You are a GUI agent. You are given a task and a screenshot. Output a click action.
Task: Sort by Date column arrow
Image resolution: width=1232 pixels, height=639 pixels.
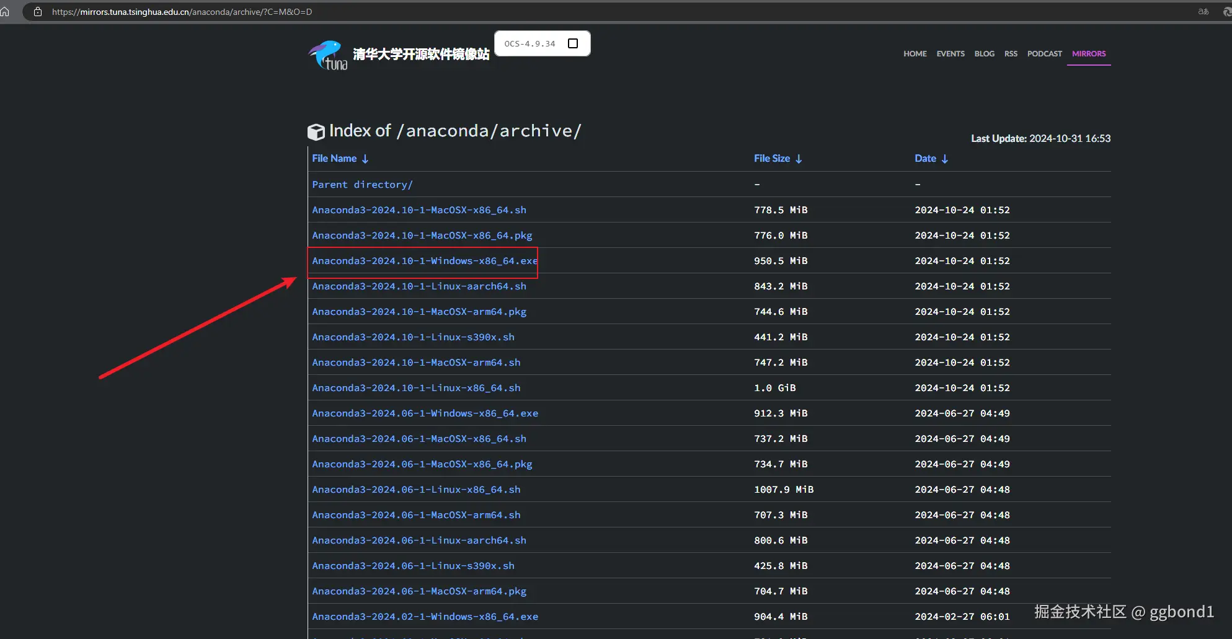(x=944, y=159)
